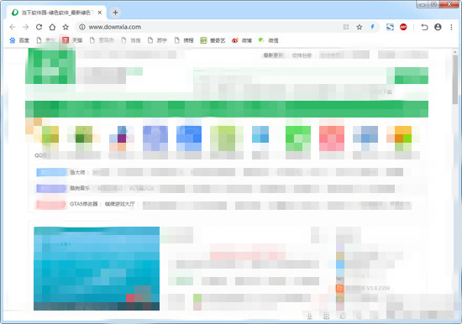The height and width of the screenshot is (324, 462).
Task: Click the 酷狗音乐 software link
Action: point(80,188)
